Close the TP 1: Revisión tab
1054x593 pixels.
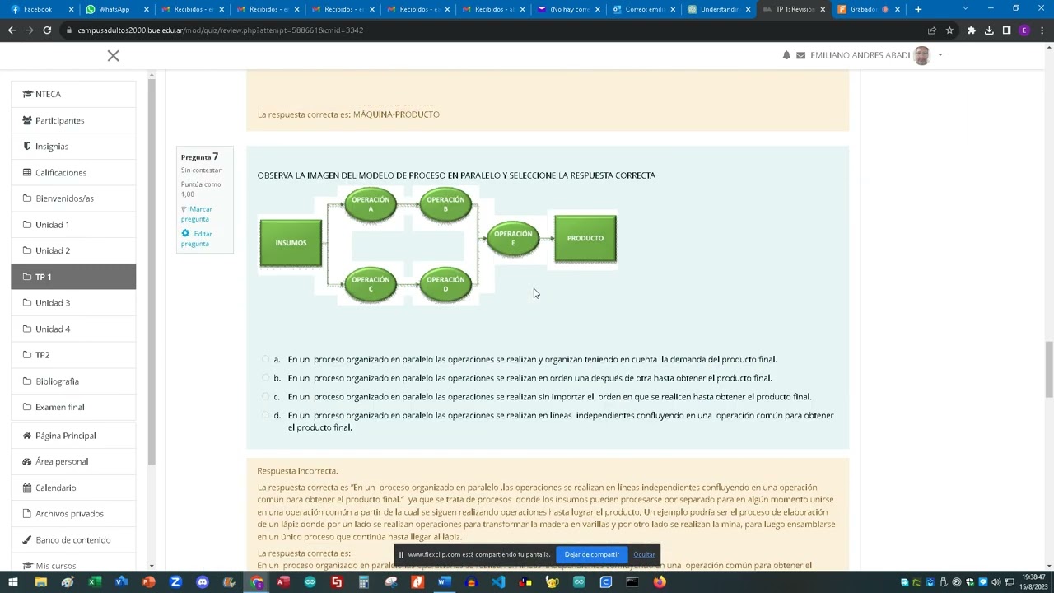[x=822, y=9]
